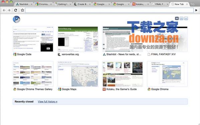Screen dimensions: 200x125
Task: Click Slashdot - News for nerds link
Action: click(x=124, y=54)
